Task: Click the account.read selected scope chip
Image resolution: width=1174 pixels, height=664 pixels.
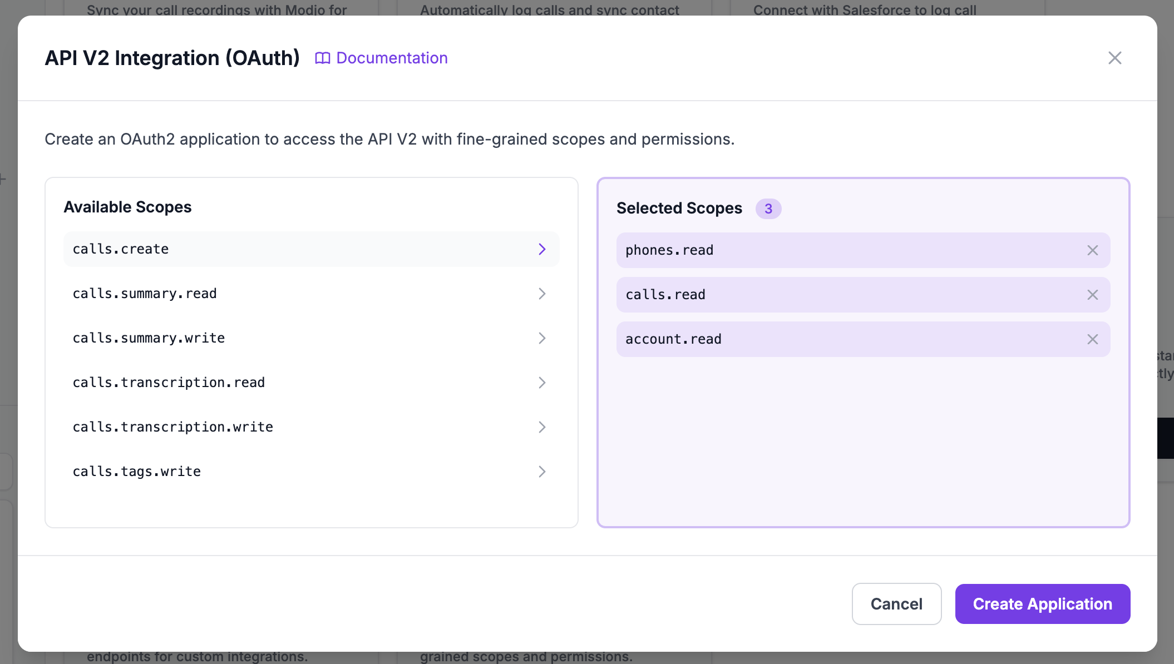Action: [x=835, y=339]
